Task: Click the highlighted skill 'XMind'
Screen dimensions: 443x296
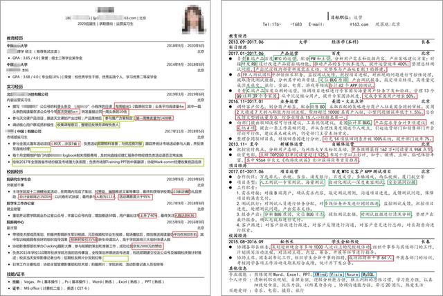Action: (x=320, y=275)
